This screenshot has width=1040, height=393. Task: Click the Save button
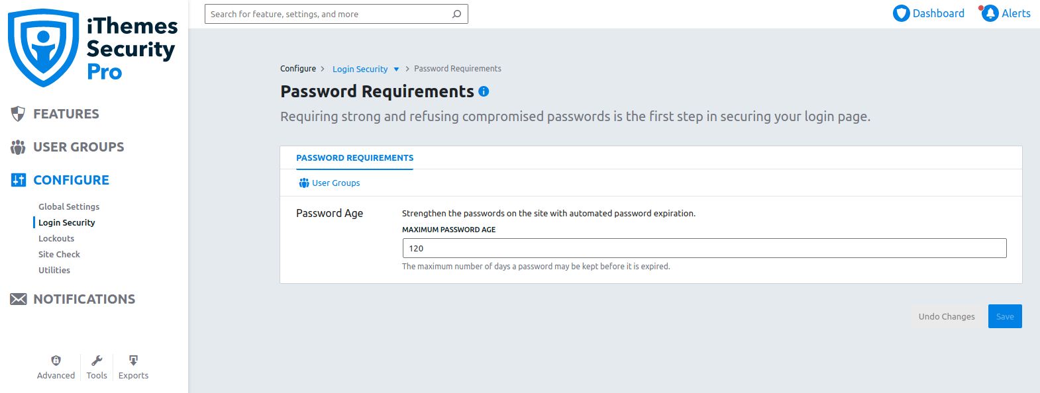point(1004,316)
